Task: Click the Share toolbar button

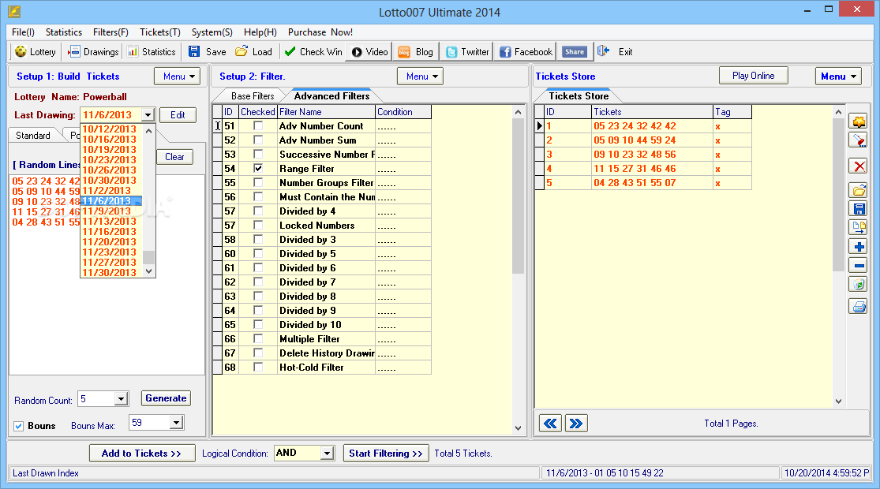Action: (x=575, y=51)
